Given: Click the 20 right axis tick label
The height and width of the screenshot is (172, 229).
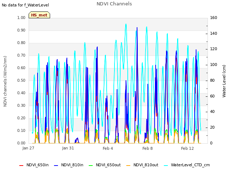Looking at the screenshot, I should pyautogui.click(x=212, y=128).
